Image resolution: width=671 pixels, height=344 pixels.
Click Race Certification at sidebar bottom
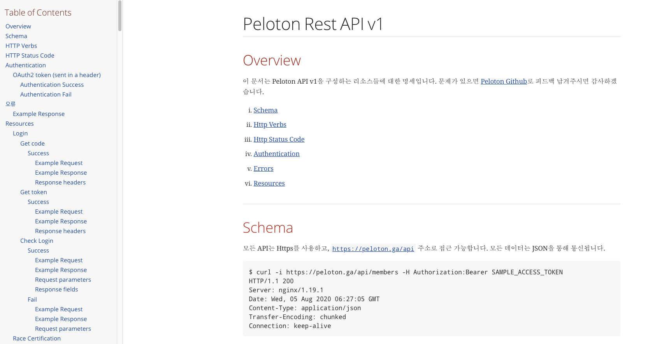37,338
